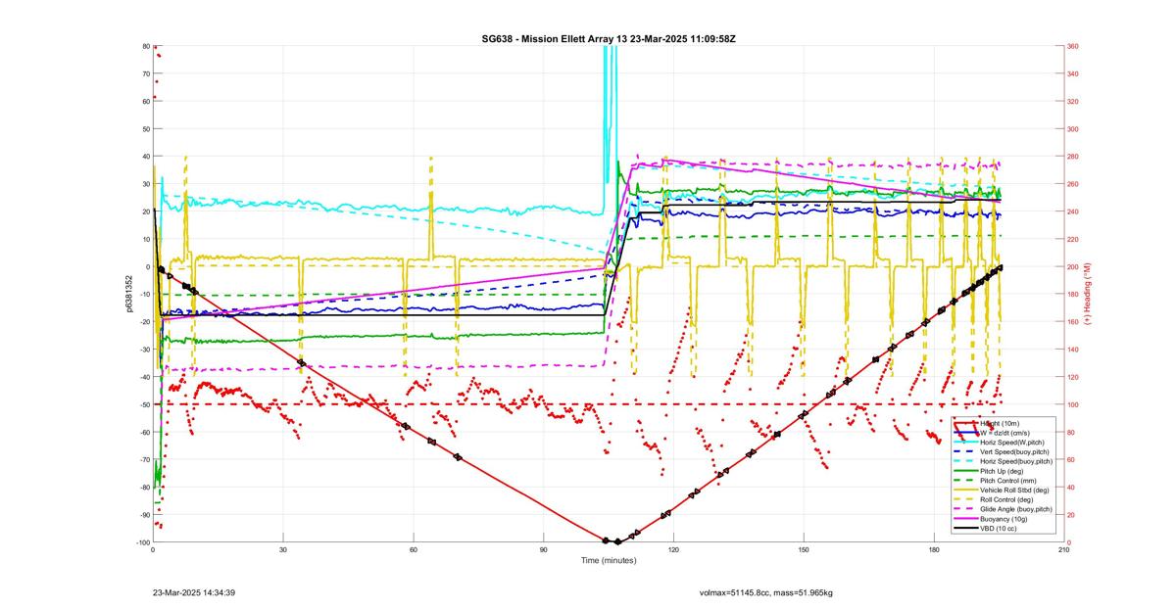Click the '200' tick on the heading axis

[1073, 266]
